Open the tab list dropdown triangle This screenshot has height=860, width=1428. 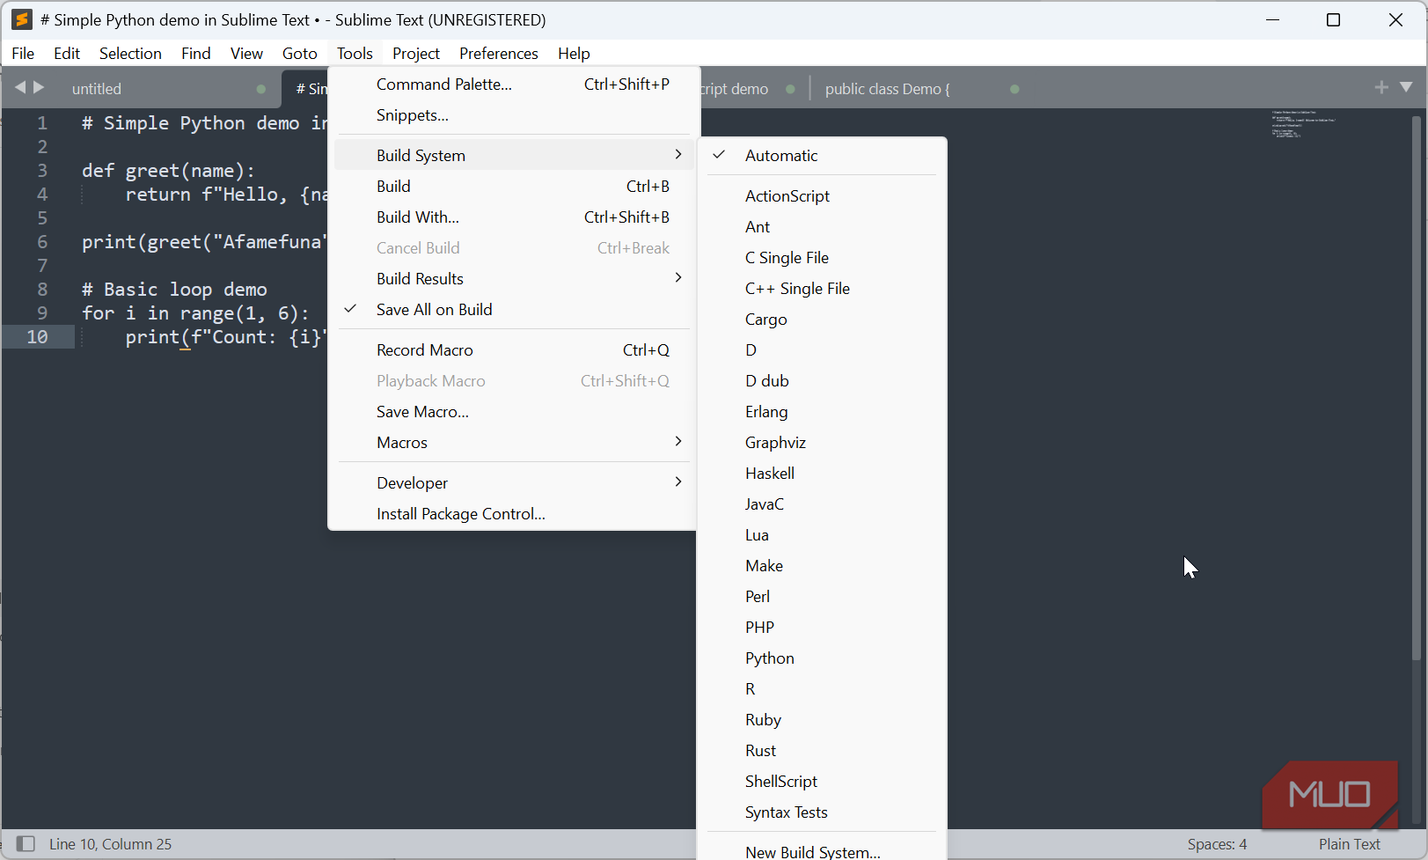pyautogui.click(x=1406, y=87)
